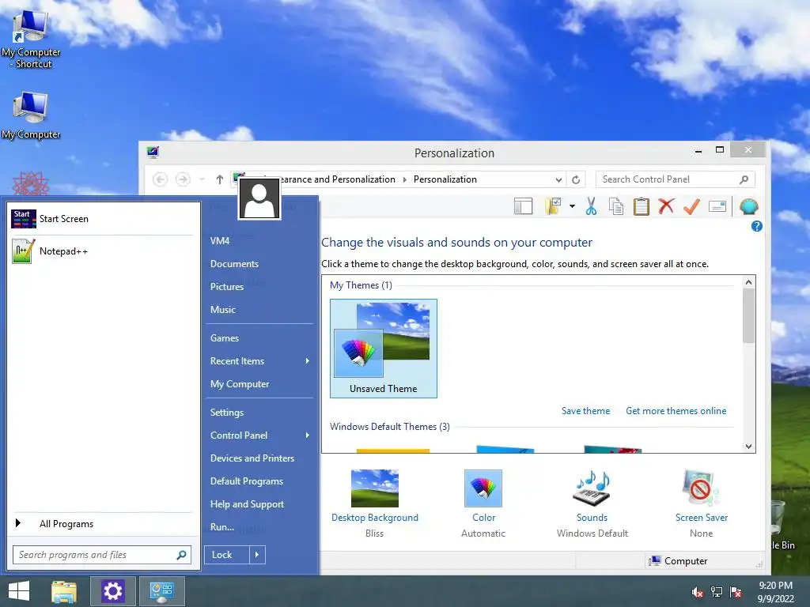Click the folder options icon in toolbar

click(x=553, y=206)
